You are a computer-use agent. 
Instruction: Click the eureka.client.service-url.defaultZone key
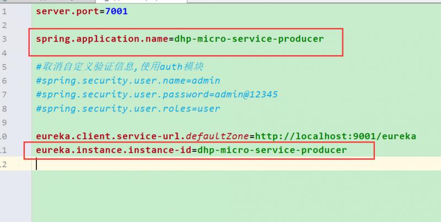coord(142,136)
